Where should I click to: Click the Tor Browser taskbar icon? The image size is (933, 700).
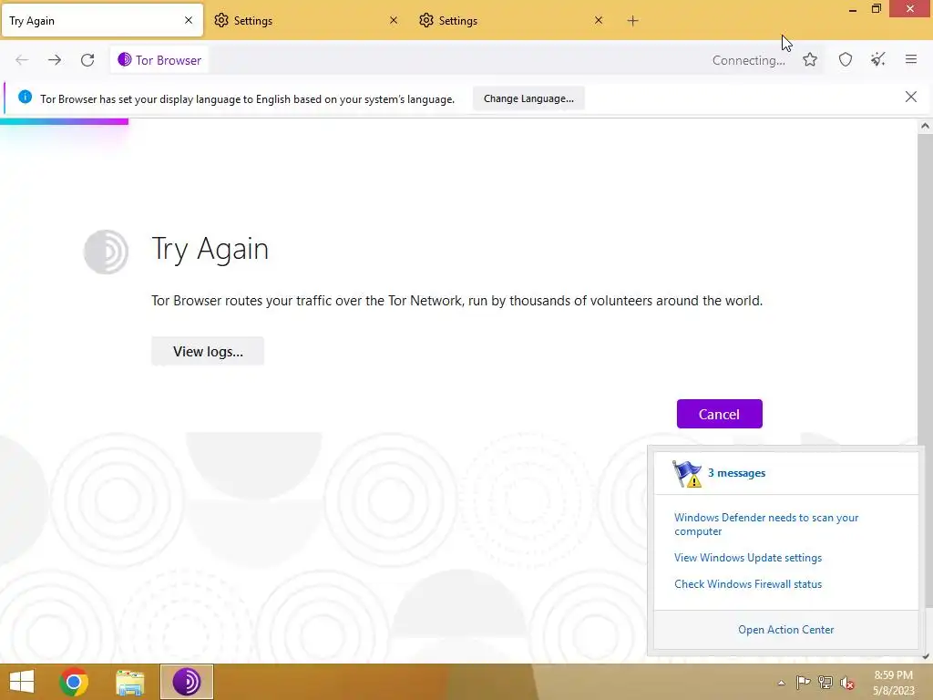(x=186, y=682)
